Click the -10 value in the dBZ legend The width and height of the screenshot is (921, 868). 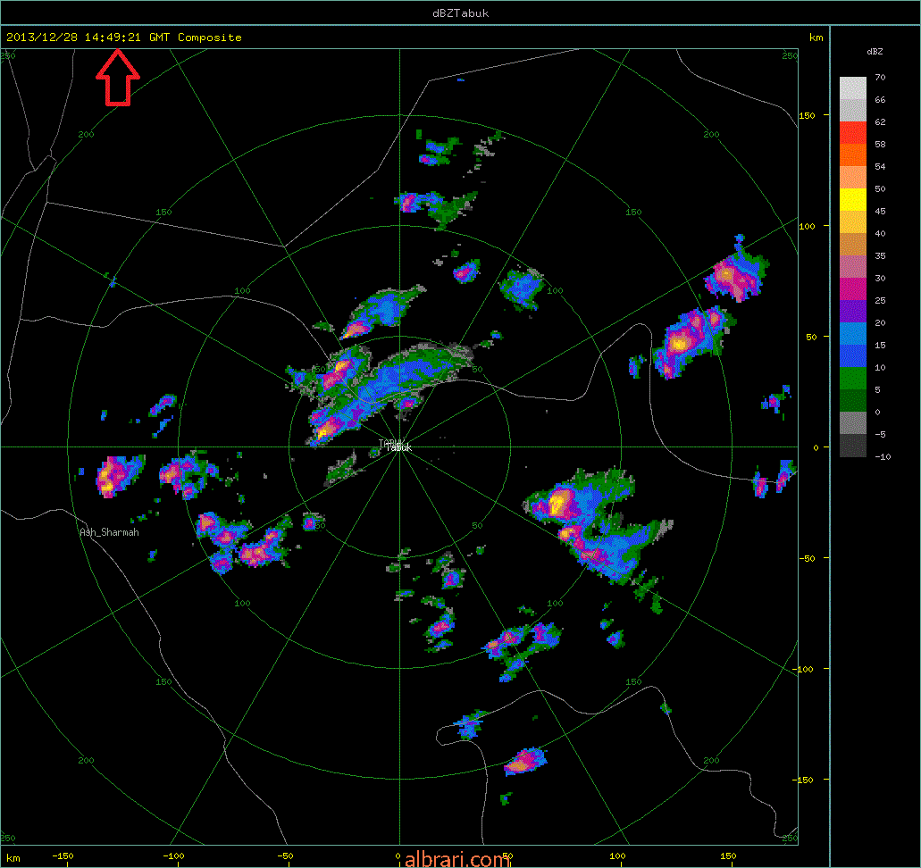tap(883, 456)
